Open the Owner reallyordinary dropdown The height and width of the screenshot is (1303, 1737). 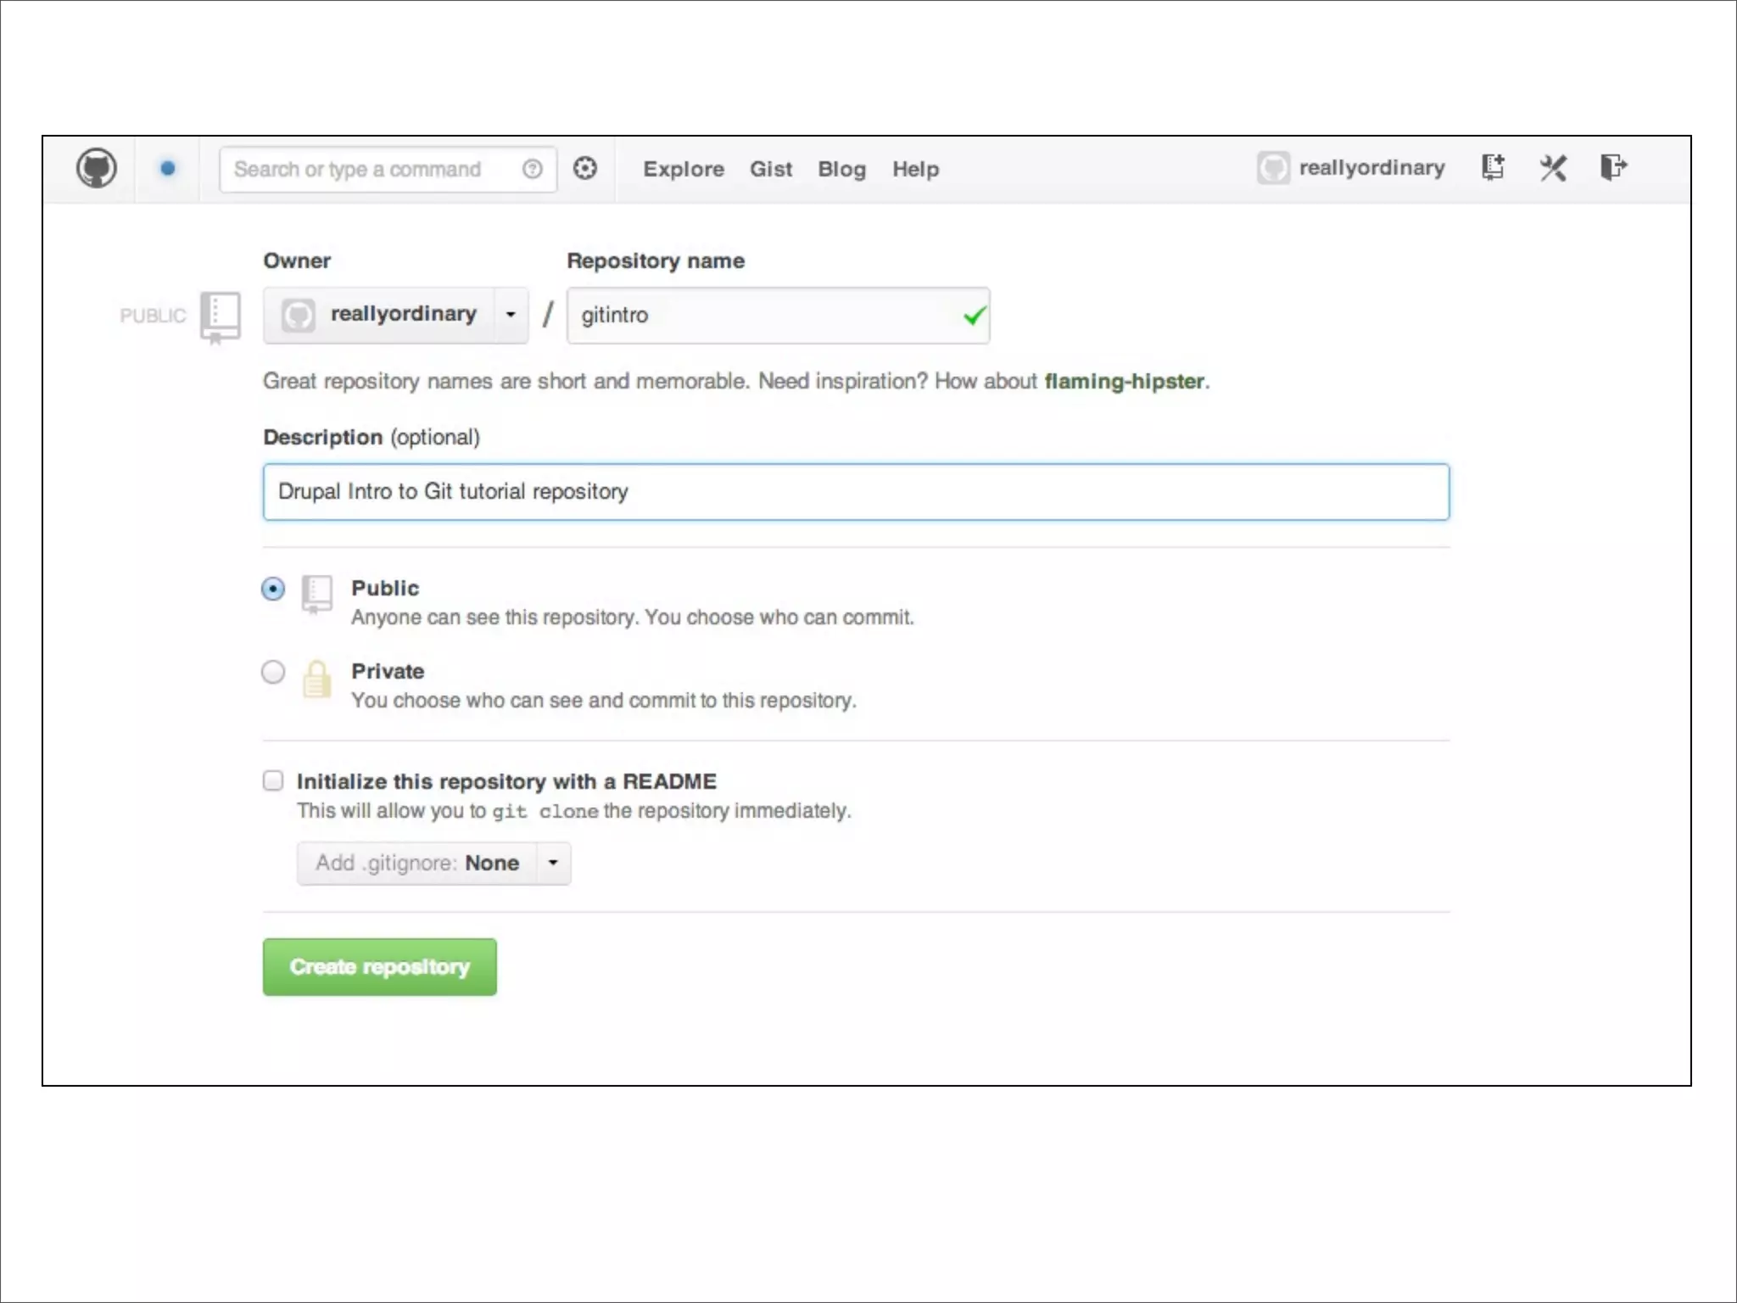point(395,315)
